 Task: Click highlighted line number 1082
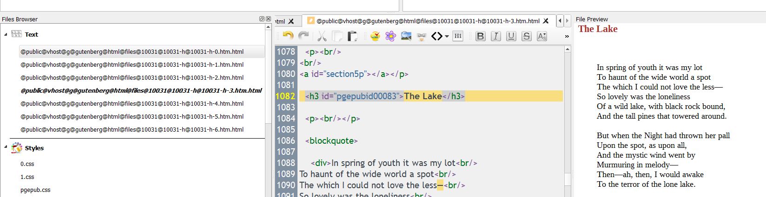[x=286, y=96]
